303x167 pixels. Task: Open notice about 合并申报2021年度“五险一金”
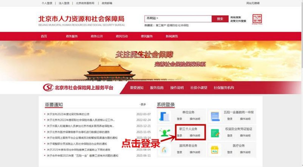pos(83,156)
